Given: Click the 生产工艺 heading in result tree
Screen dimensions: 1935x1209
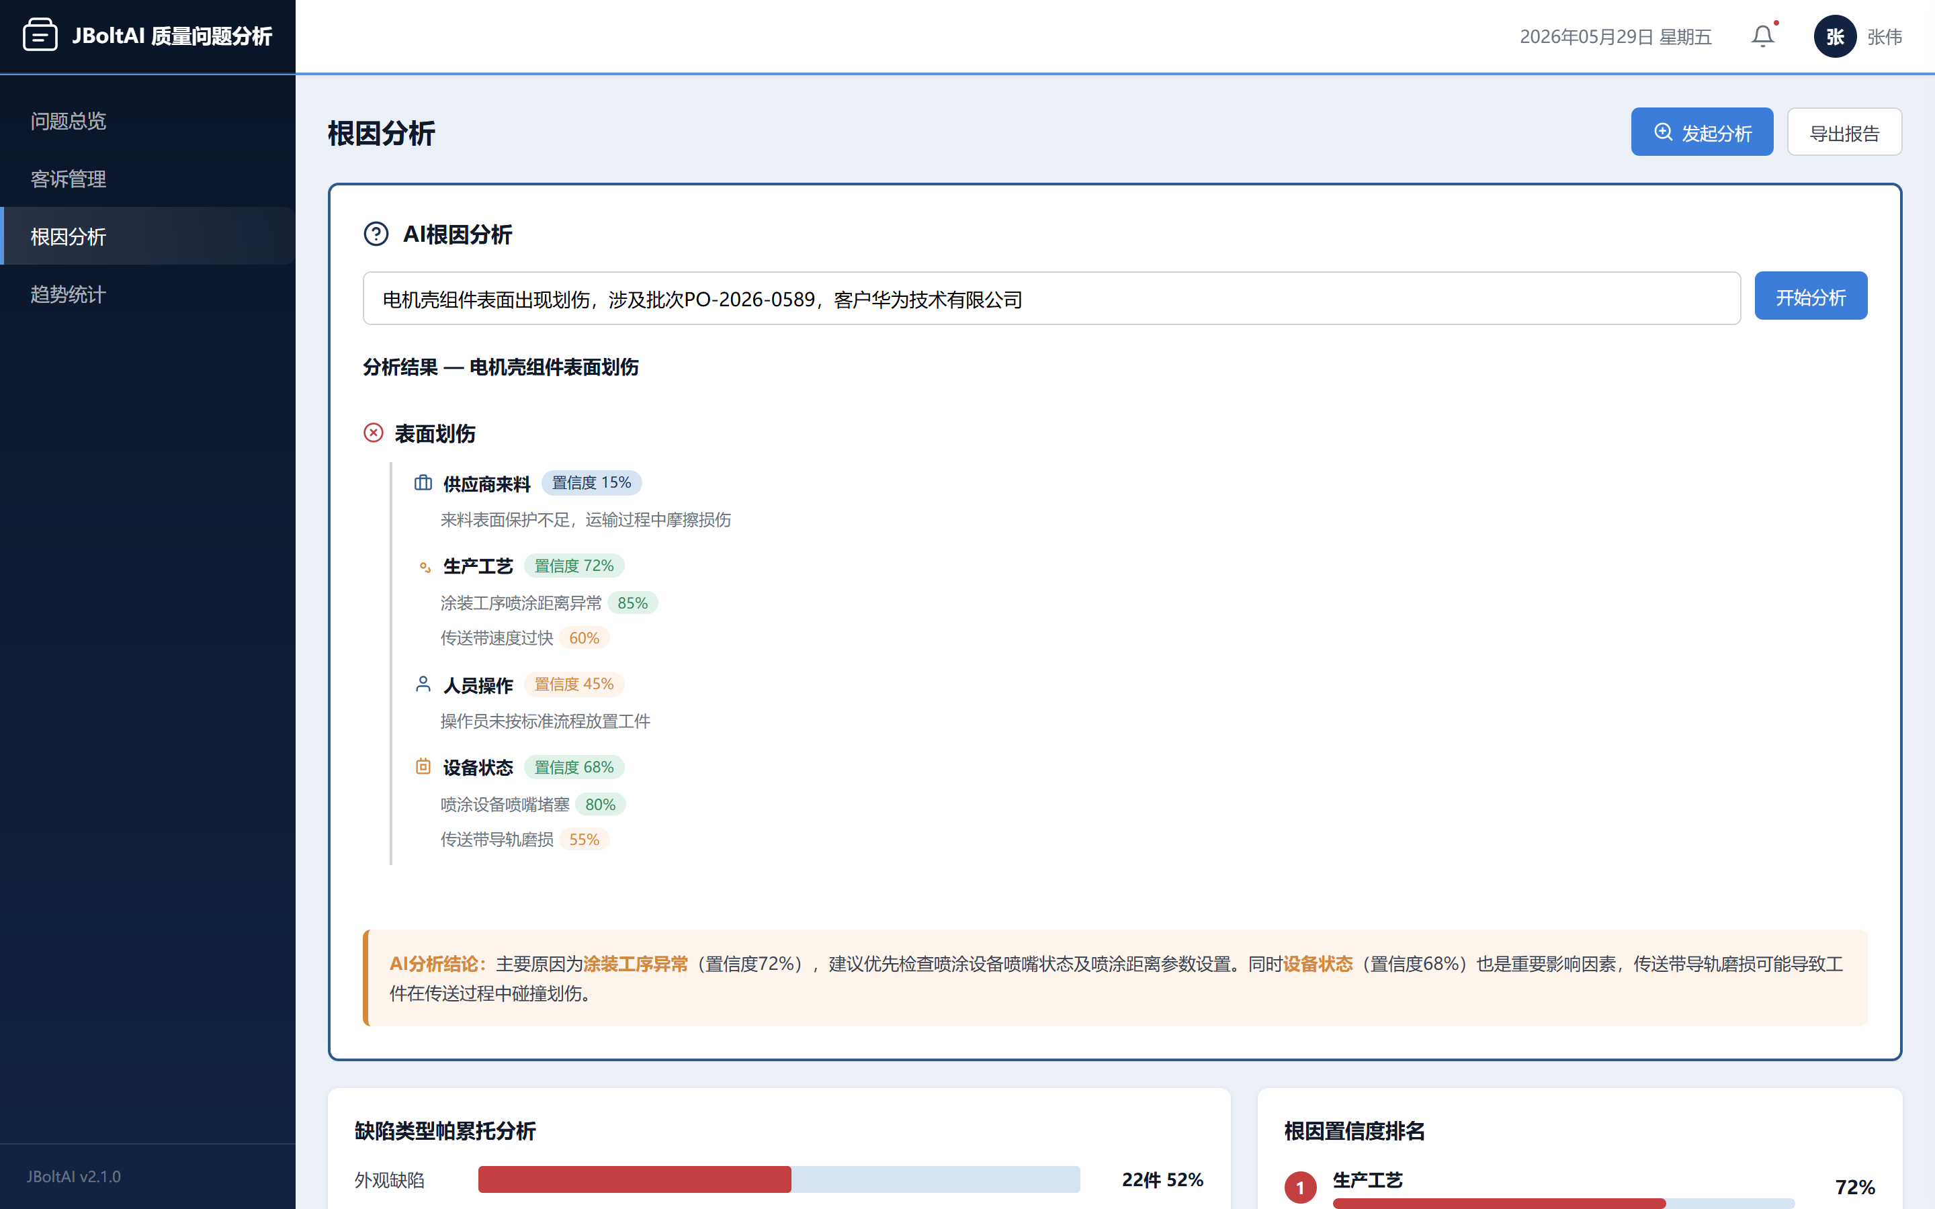Looking at the screenshot, I should point(477,566).
